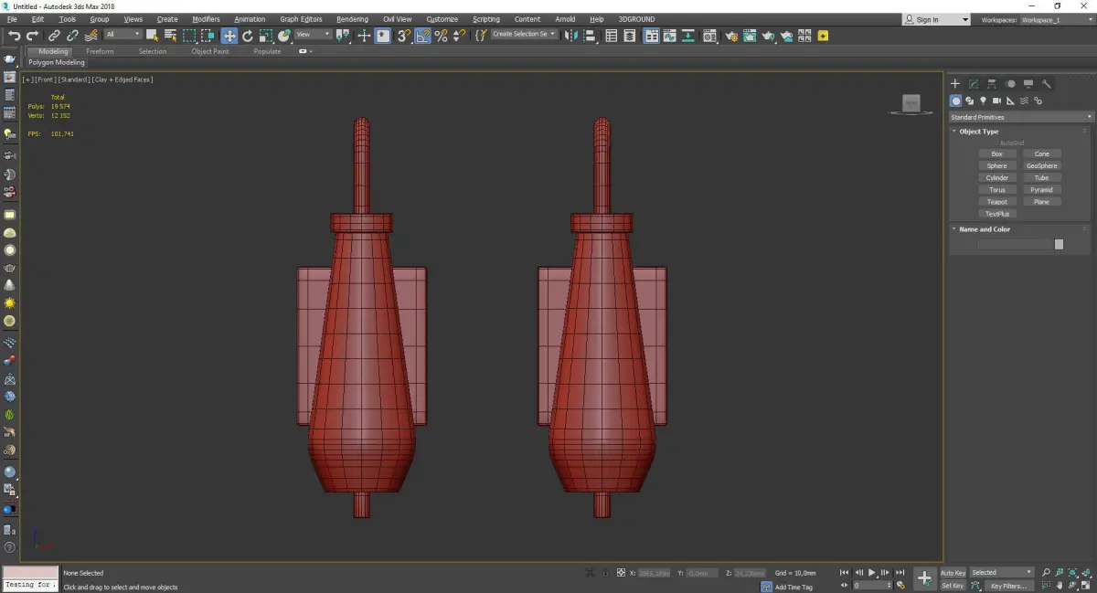Viewport: 1097px width, 593px height.
Task: Open the reference coordinate system View dropdown
Action: pos(314,35)
